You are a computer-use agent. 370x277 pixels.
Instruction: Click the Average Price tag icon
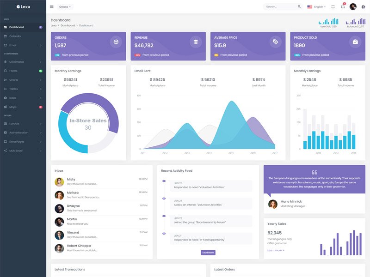275,42
